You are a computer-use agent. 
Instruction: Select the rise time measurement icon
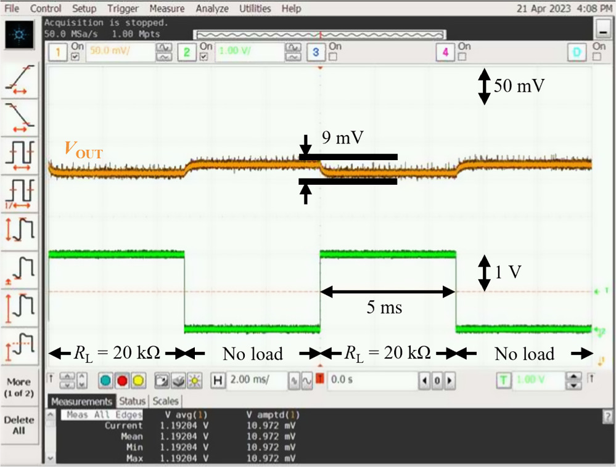[20, 79]
